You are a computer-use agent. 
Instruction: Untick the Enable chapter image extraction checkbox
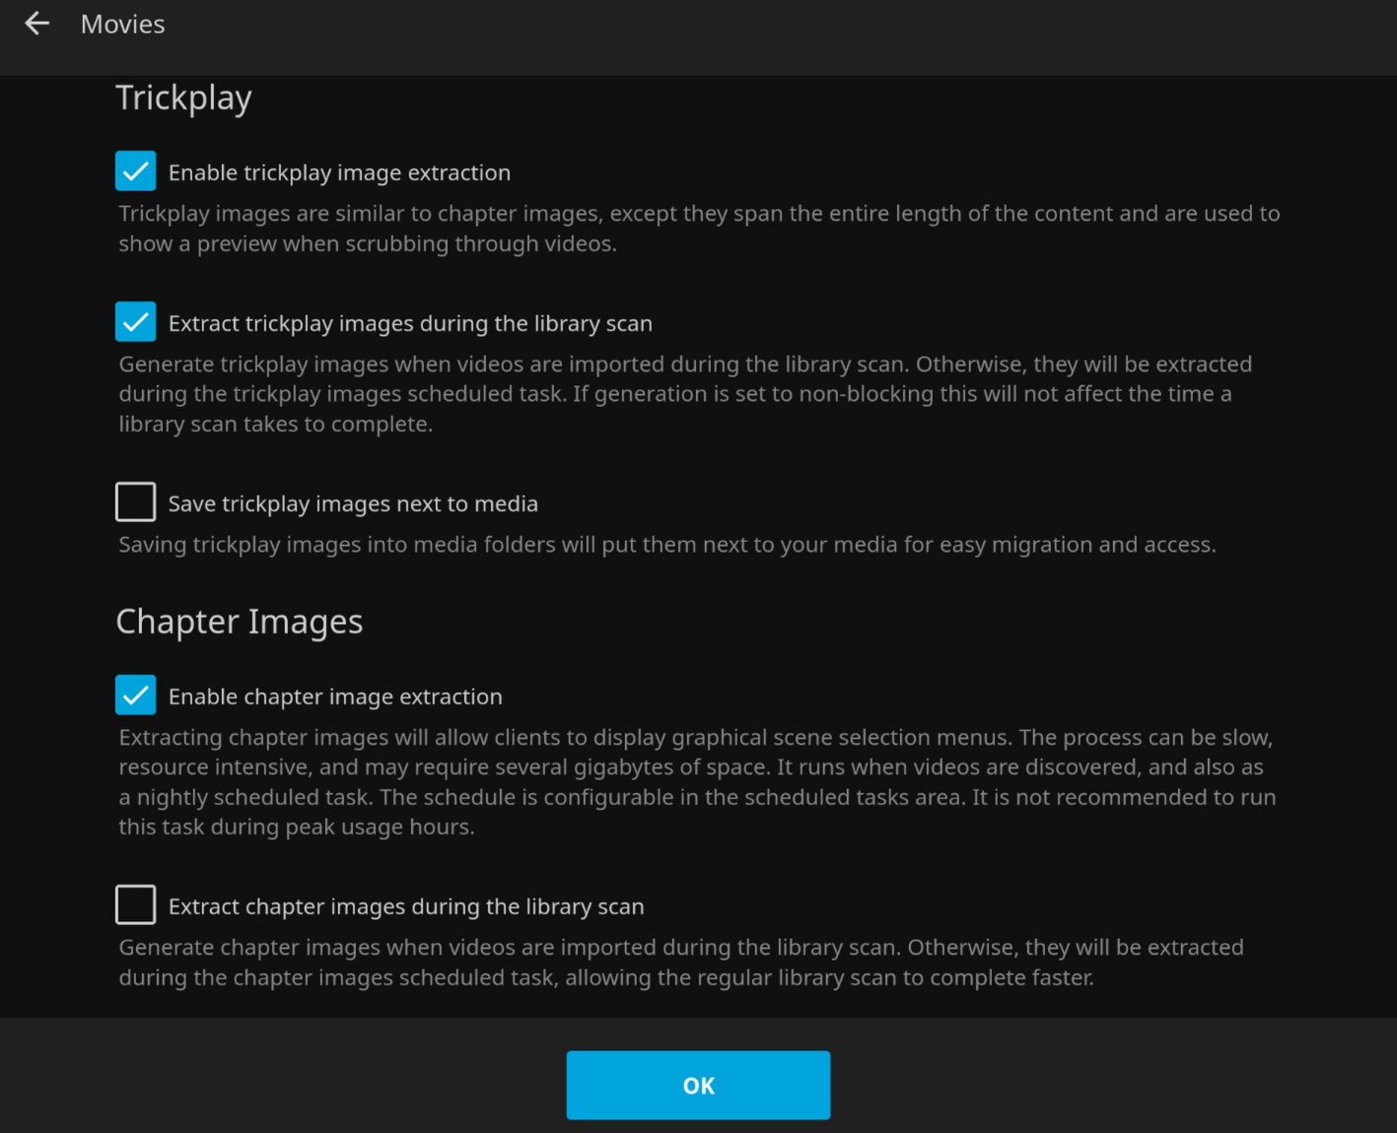[x=135, y=696]
